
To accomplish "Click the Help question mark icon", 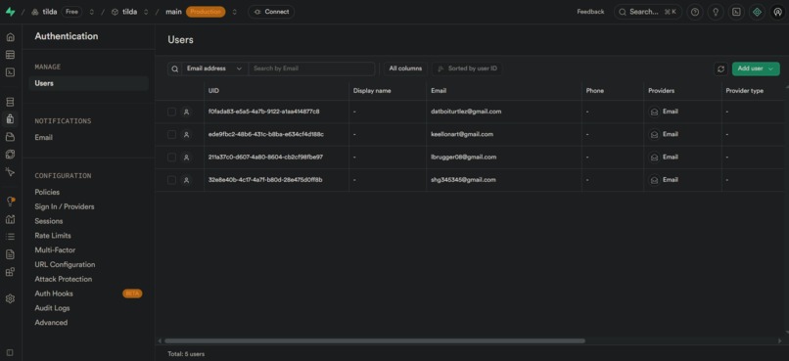I will coord(695,12).
